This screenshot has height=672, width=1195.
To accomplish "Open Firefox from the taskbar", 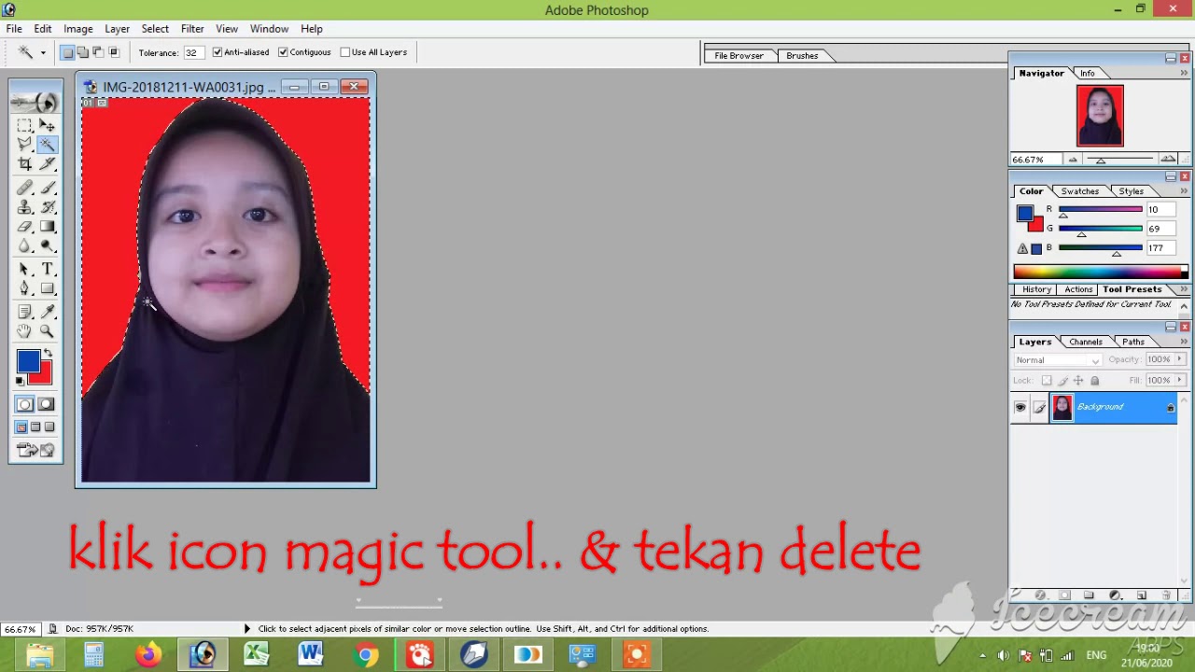I will click(148, 654).
